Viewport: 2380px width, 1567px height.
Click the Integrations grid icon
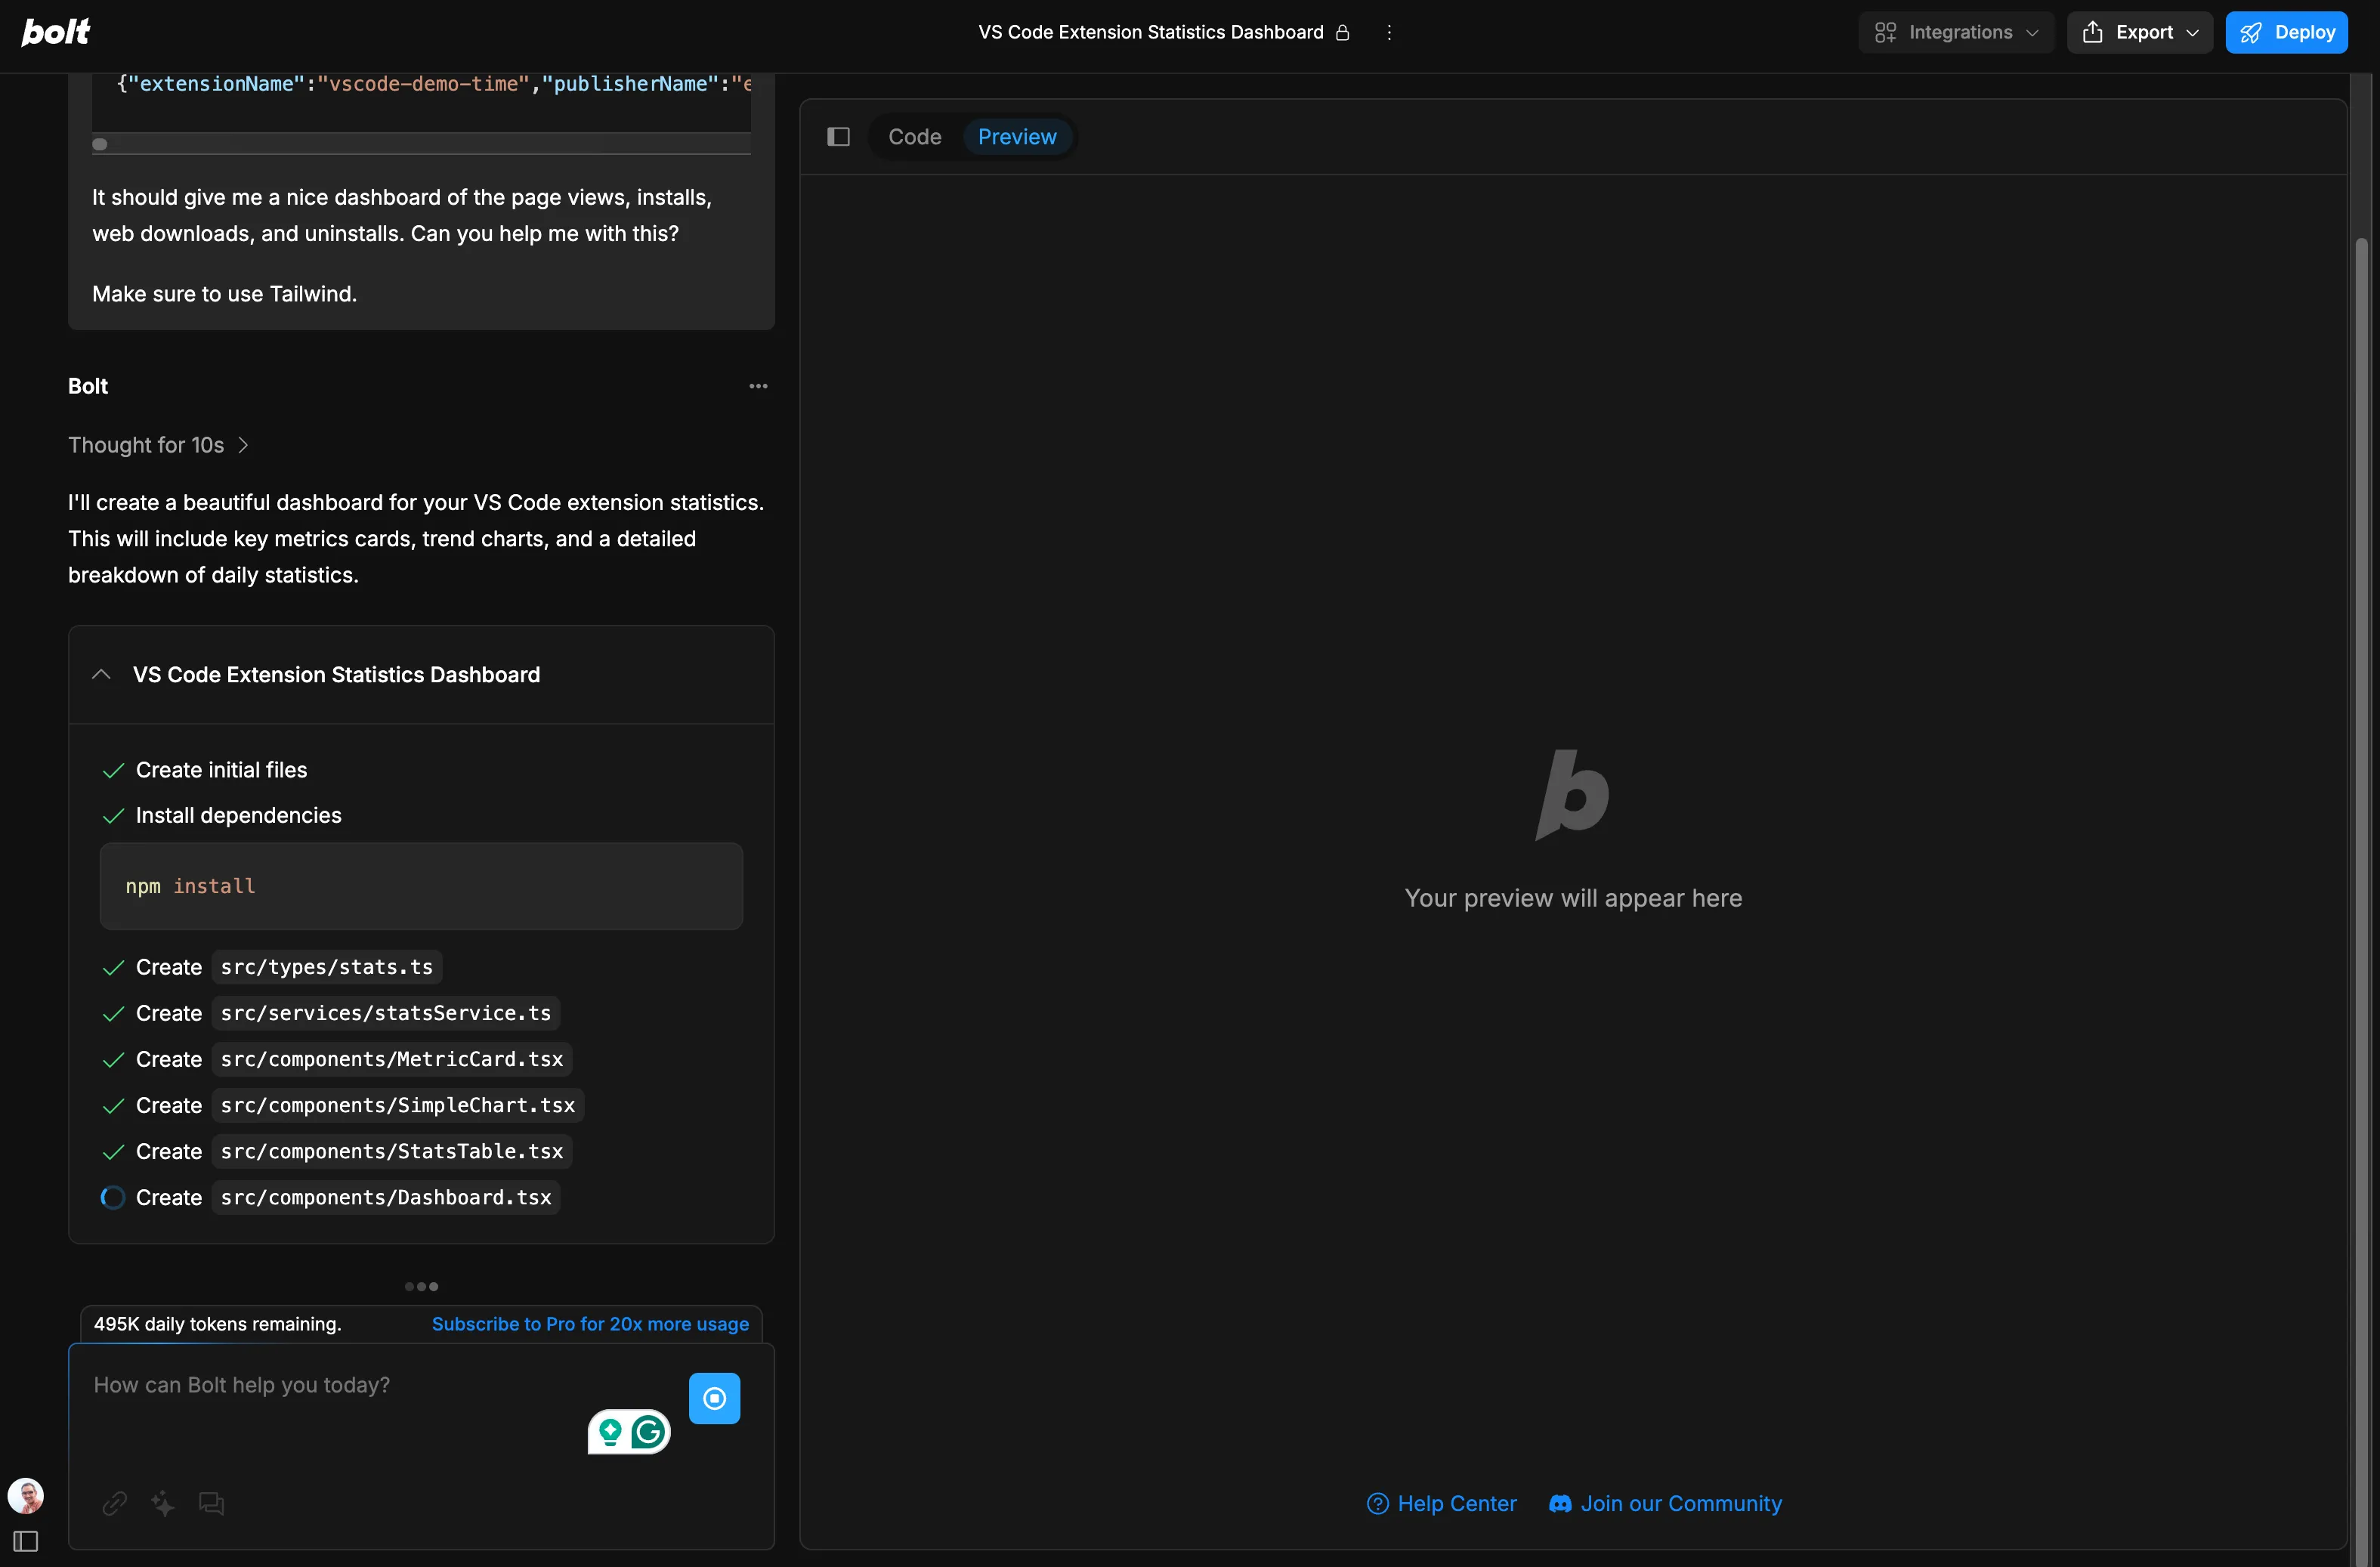tap(1885, 33)
